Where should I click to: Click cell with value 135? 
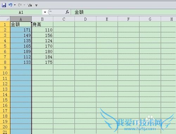tap(21, 40)
